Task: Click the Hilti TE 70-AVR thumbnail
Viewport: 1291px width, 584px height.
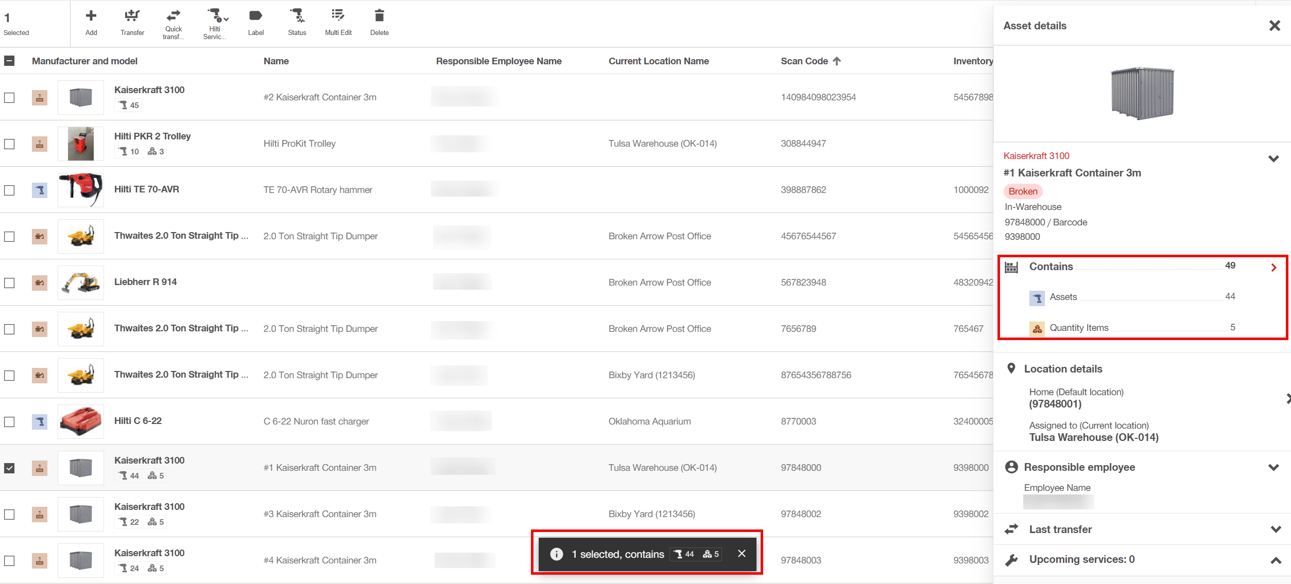Action: pyautogui.click(x=81, y=190)
